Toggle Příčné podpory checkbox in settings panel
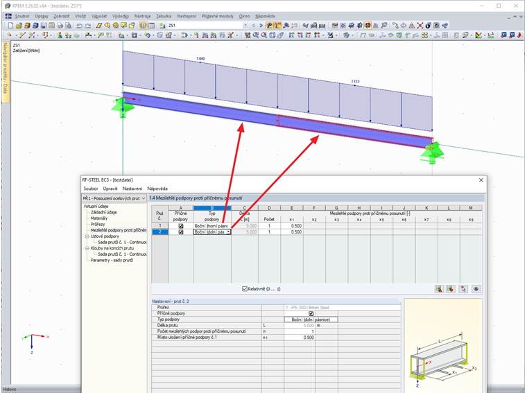The image size is (527, 393). pos(311,313)
